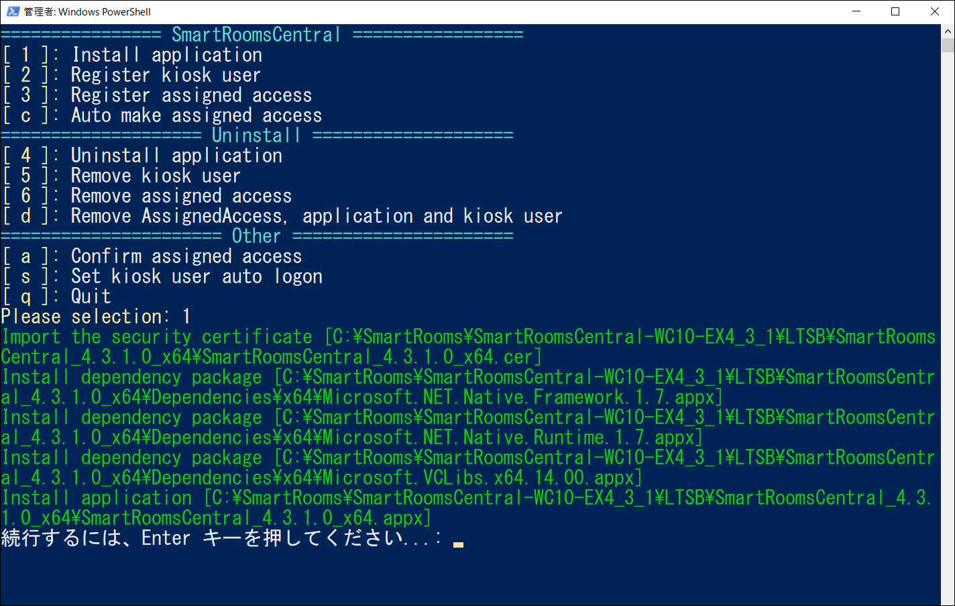Click the "Register kiosk user" option line
Screen dimensions: 955x606
[x=165, y=75]
